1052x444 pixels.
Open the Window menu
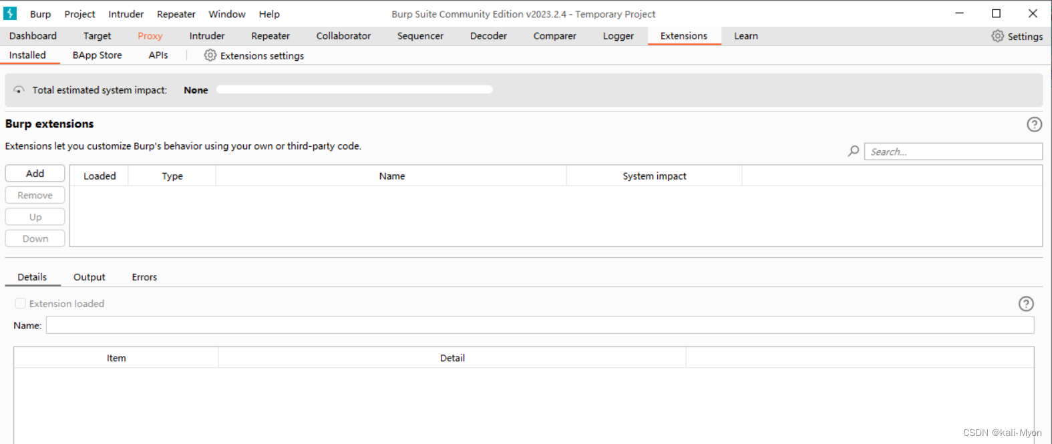click(x=226, y=14)
